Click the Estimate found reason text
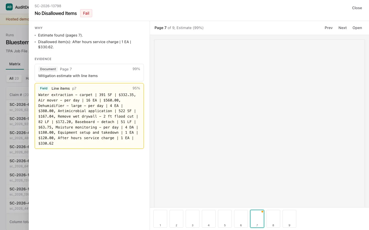 [x=61, y=35]
